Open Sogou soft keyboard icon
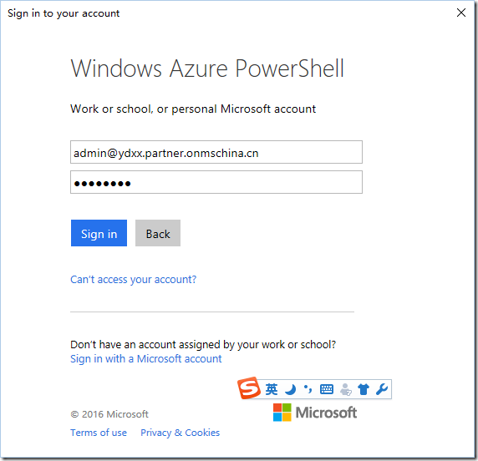 click(327, 389)
